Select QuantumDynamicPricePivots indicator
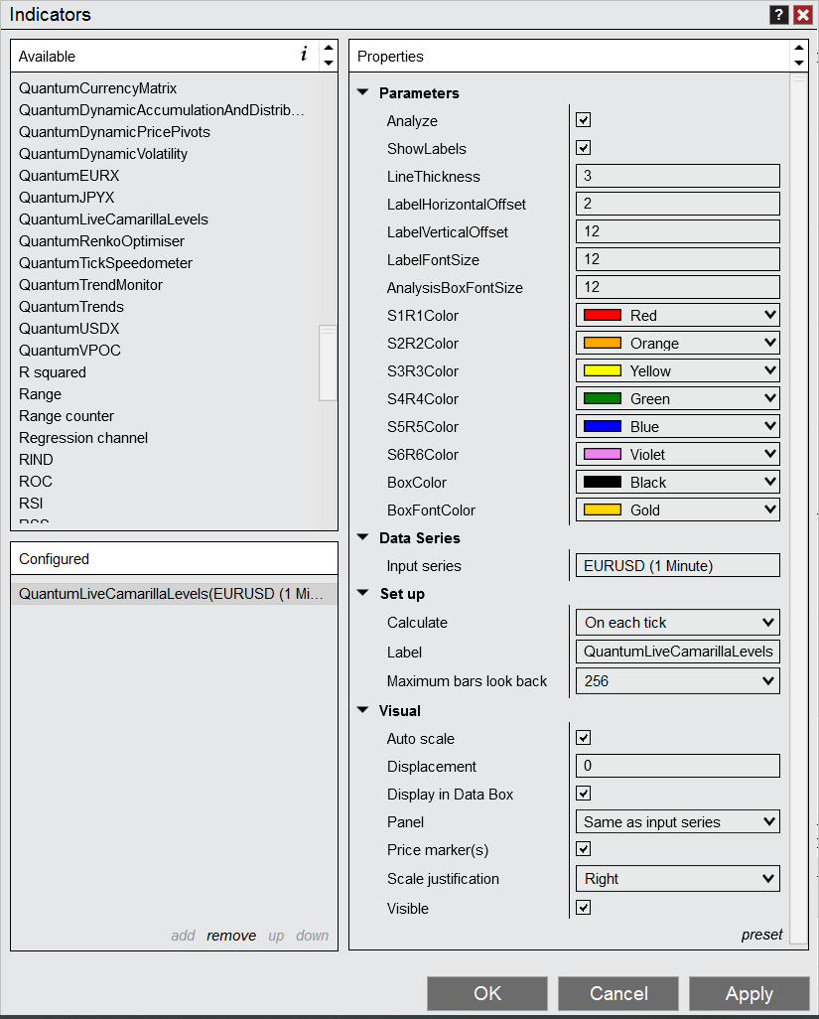Screen dimensions: 819x1019 tap(114, 132)
